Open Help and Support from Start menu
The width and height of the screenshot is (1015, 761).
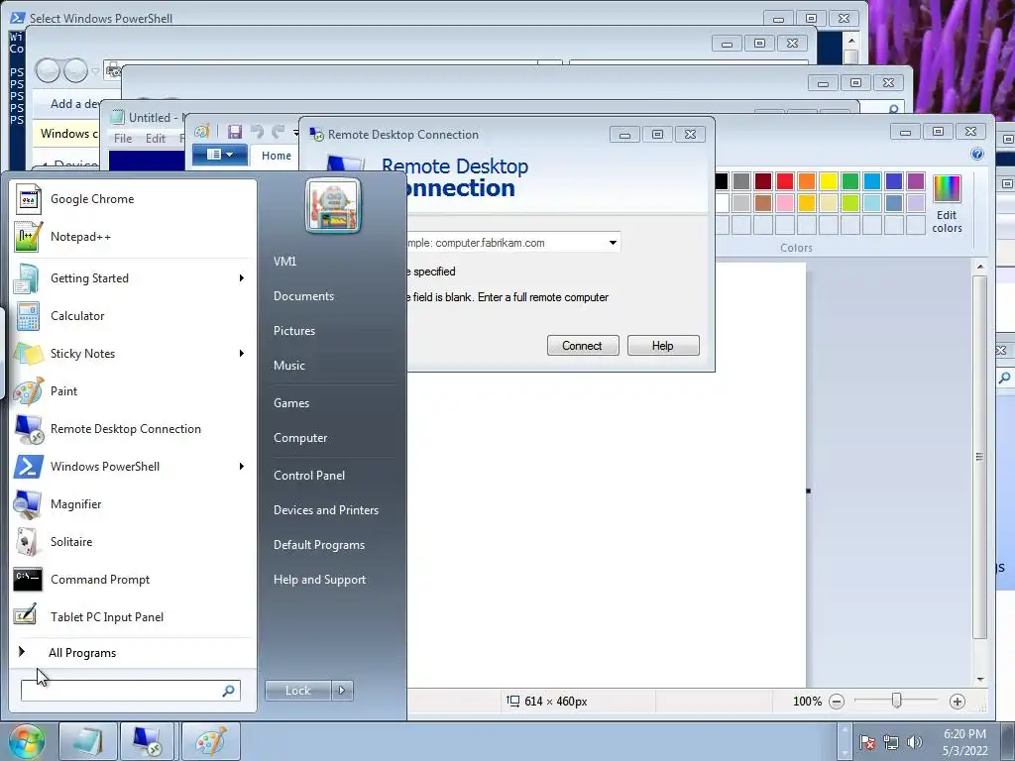coord(319,580)
